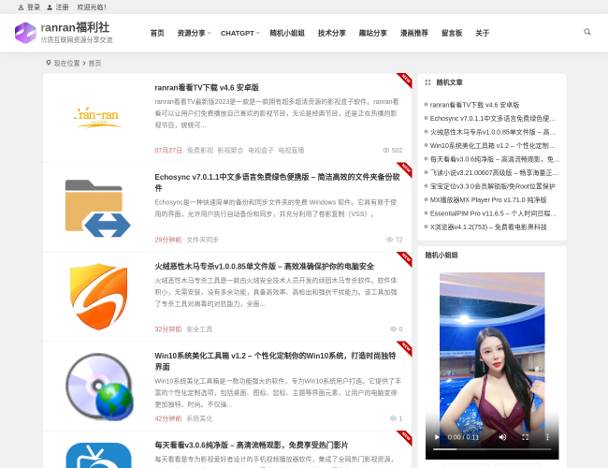The height and width of the screenshot is (468, 608).
Task: Open the 技术分享 menu item
Action: point(332,33)
